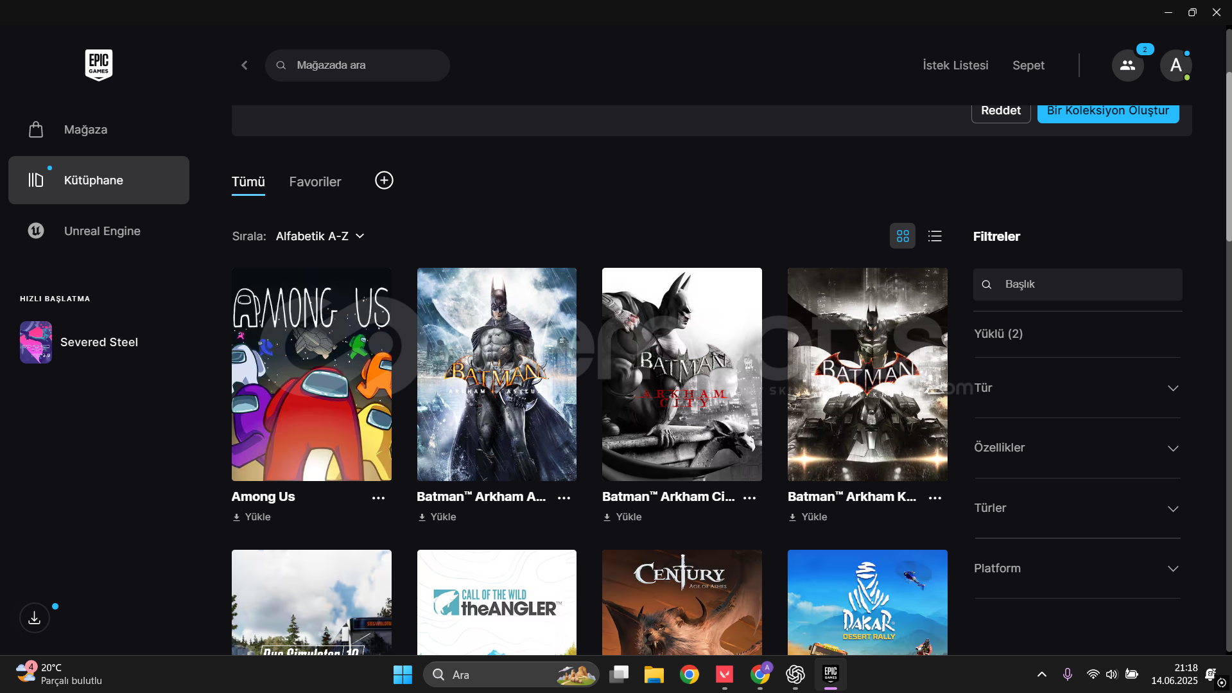Open the Among Us cover thumbnail
The width and height of the screenshot is (1232, 693).
click(311, 374)
